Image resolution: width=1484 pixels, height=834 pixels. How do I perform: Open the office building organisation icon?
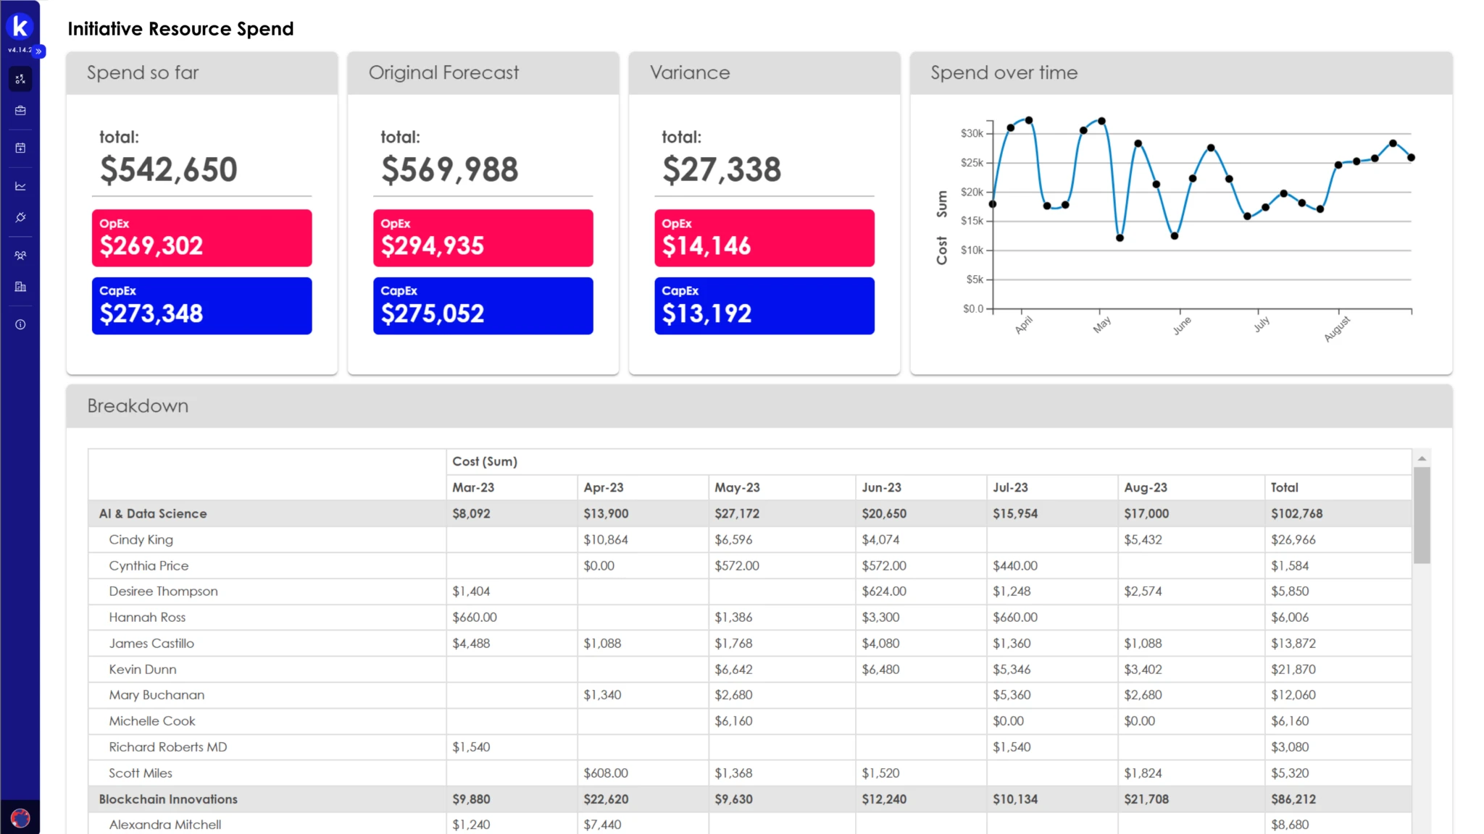(20, 287)
